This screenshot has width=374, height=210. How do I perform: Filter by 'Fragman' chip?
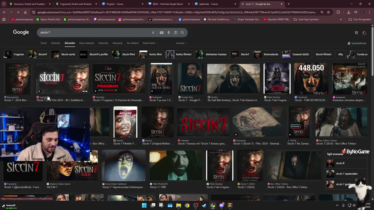[15, 54]
